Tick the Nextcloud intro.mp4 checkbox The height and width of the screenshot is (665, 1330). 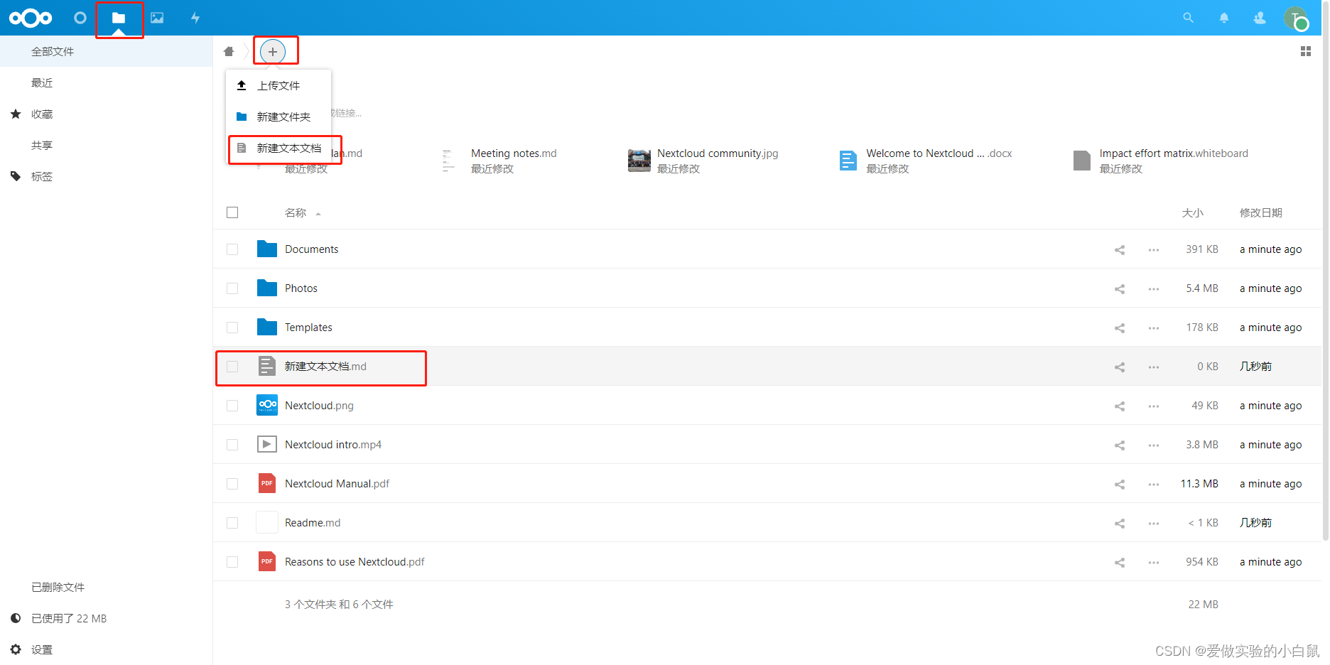232,445
